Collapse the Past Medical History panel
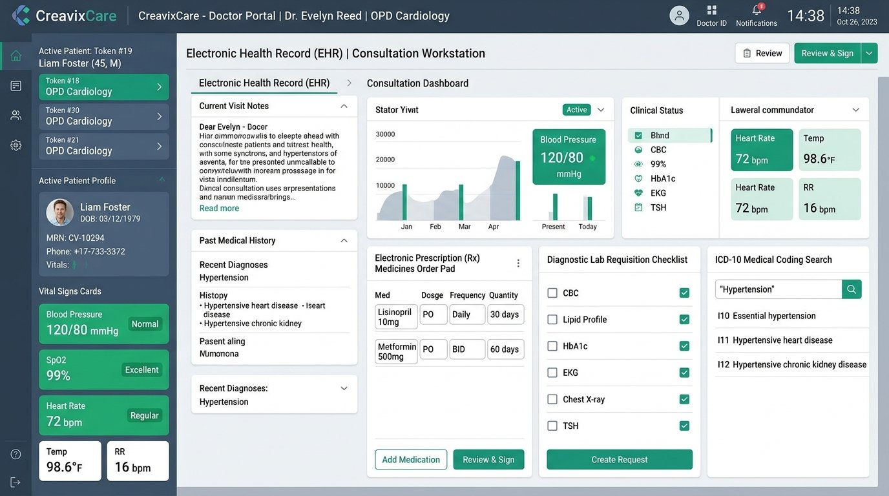Screen dimensions: 889x496 [344, 240]
